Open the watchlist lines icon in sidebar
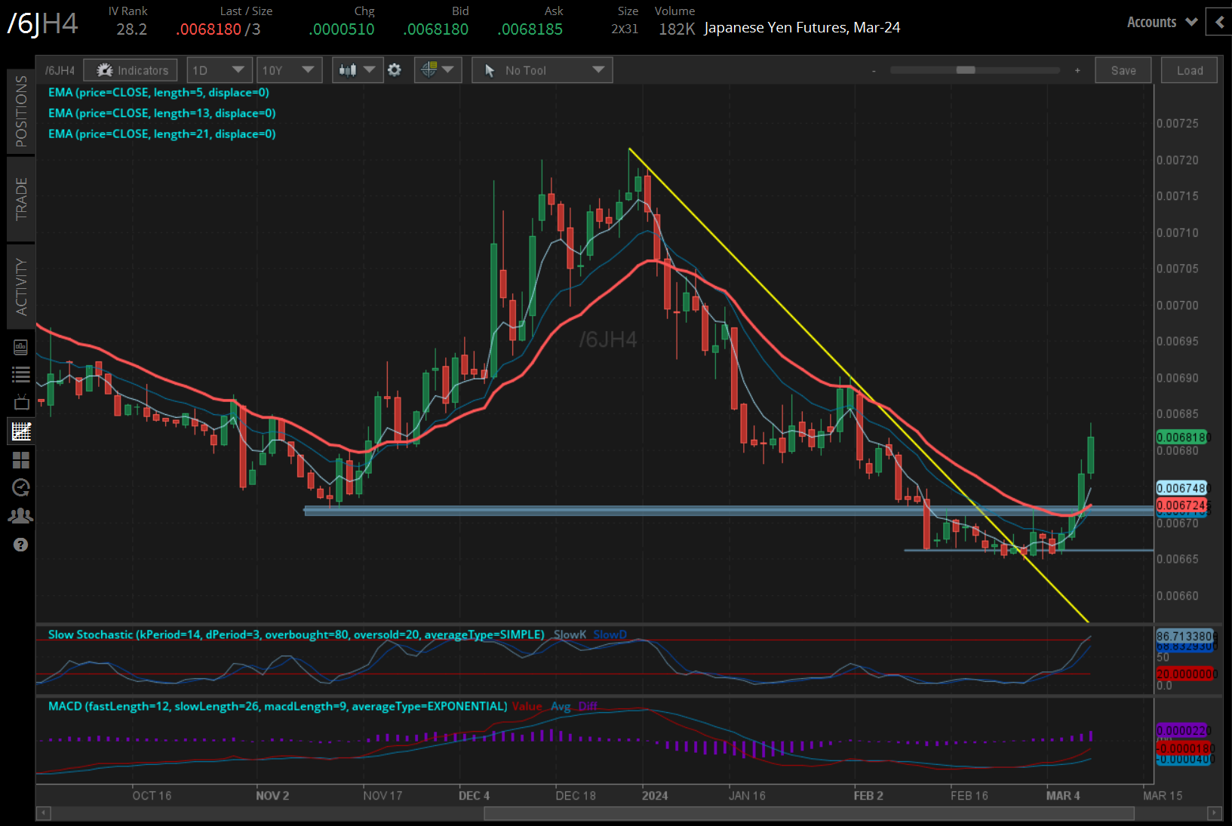This screenshot has height=826, width=1232. tap(21, 374)
